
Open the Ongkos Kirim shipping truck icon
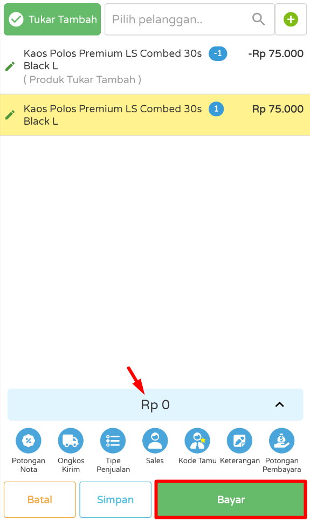[x=71, y=441]
